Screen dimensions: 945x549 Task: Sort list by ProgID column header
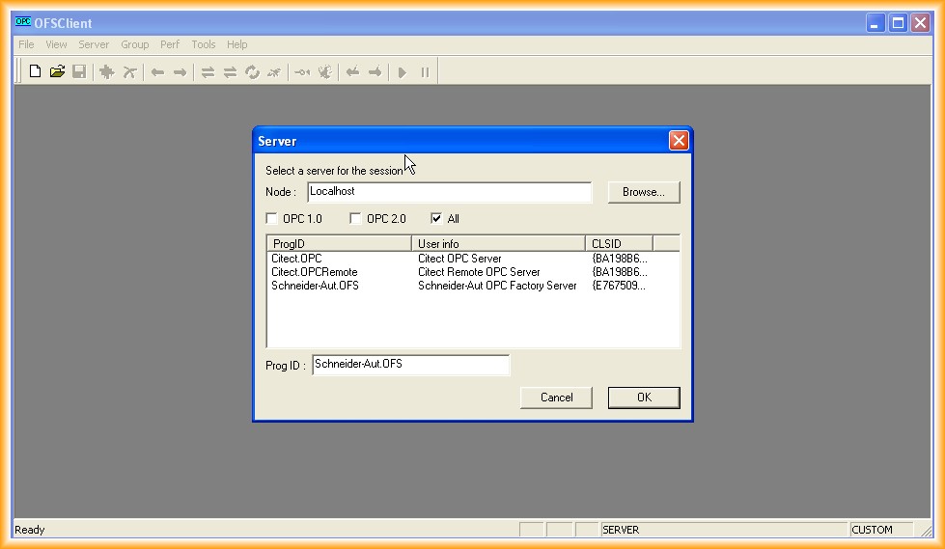click(339, 244)
